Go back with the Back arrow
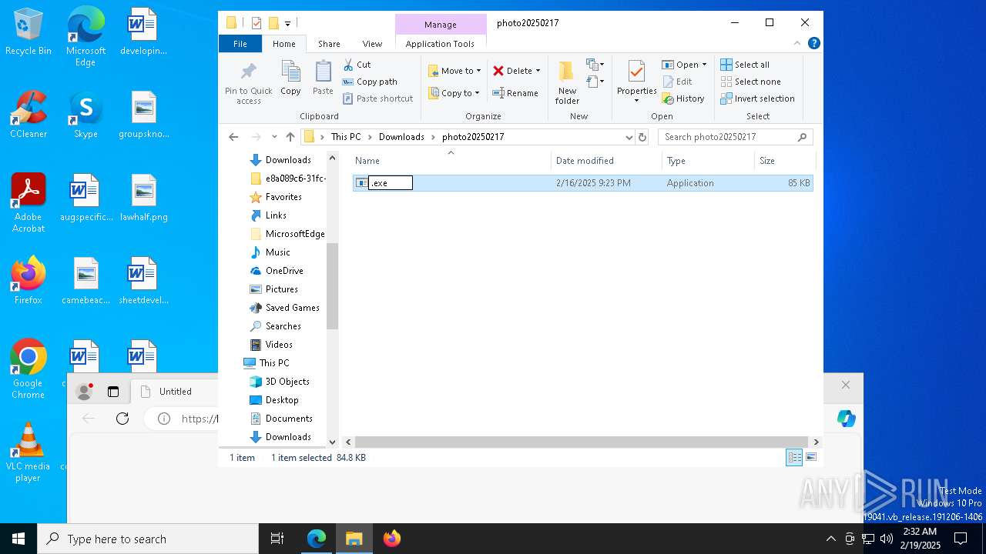Screen dimensions: 986x554 pos(233,137)
